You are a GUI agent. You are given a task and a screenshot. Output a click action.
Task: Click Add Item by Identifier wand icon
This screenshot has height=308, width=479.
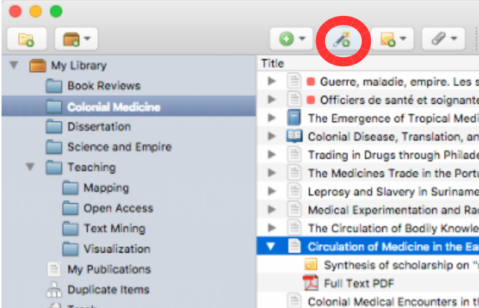tap(342, 40)
